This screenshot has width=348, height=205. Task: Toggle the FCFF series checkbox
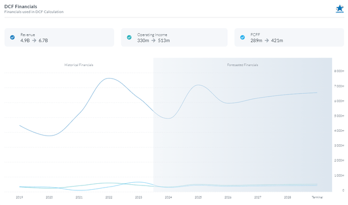[x=243, y=37]
